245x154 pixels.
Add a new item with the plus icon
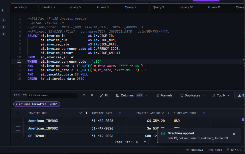click(x=3, y=10)
